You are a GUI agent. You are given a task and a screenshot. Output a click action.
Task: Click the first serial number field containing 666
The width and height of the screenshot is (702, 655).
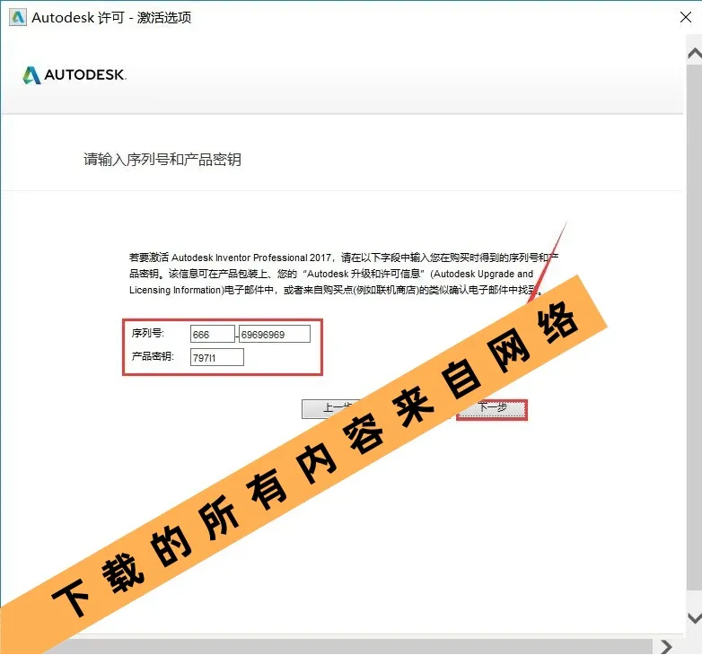[213, 334]
